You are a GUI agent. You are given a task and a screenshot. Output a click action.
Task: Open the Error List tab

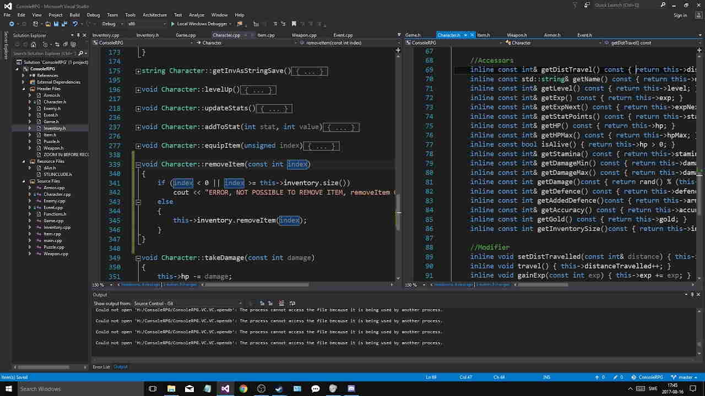[x=101, y=367]
